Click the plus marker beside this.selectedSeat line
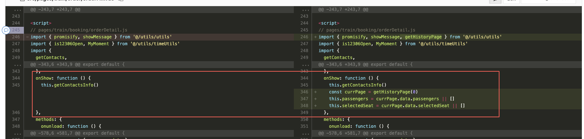584x139 pixels. click(315, 106)
